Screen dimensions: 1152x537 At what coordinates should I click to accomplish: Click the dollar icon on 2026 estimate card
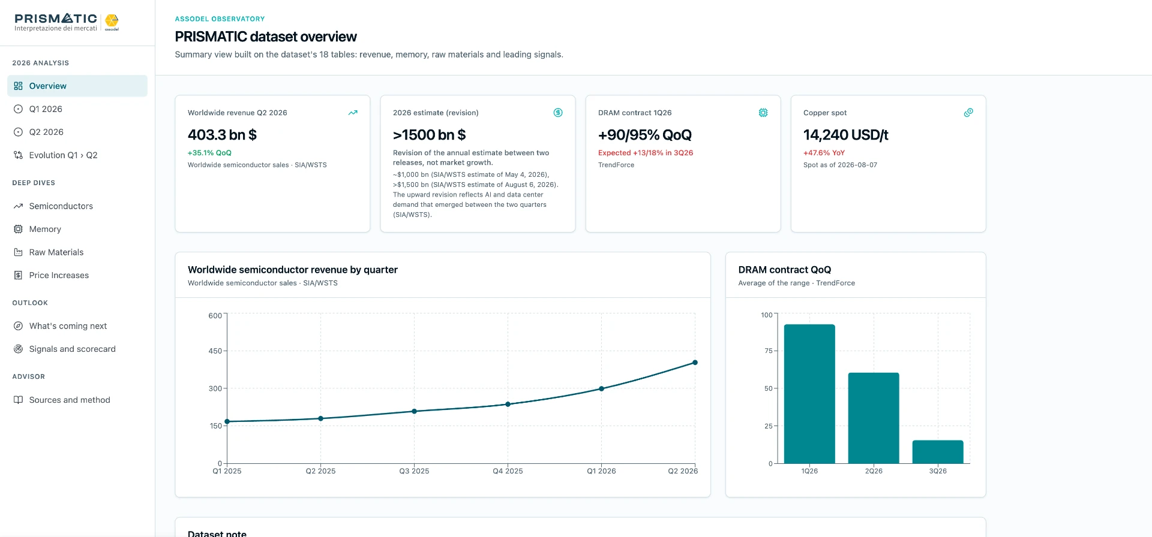(558, 113)
